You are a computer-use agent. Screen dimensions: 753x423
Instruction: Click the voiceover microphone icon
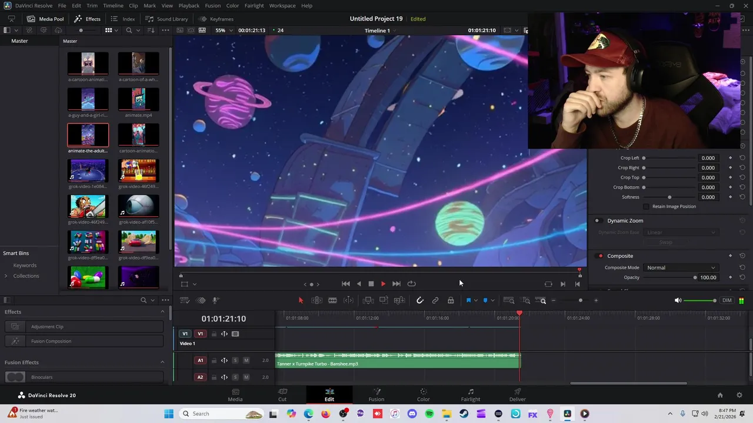[216, 300]
